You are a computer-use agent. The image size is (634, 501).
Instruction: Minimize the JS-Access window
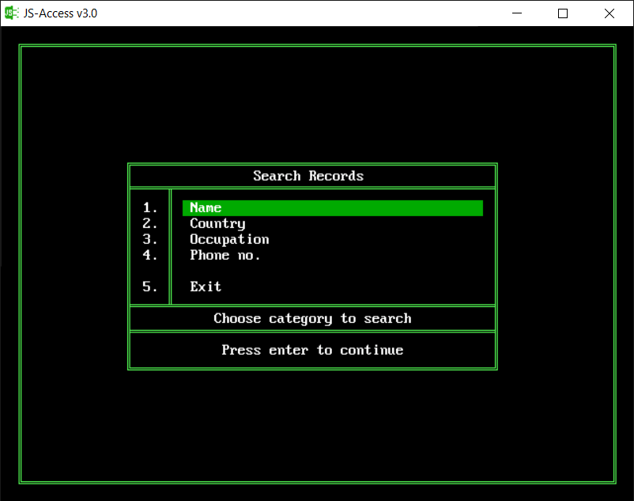pyautogui.click(x=516, y=13)
